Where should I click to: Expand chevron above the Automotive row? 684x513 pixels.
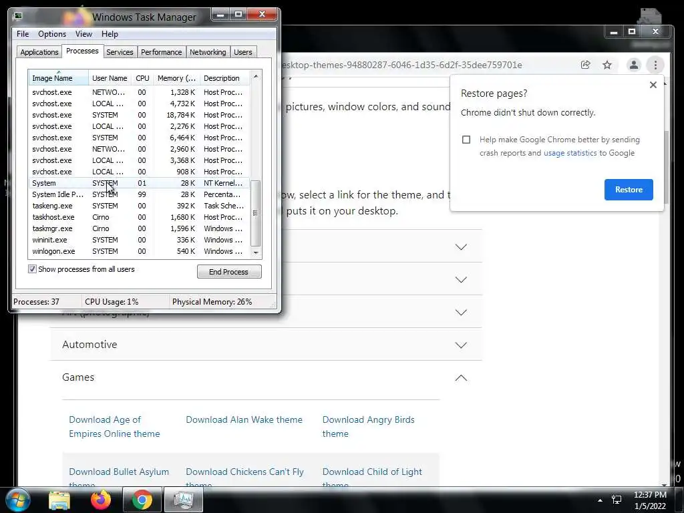click(461, 313)
